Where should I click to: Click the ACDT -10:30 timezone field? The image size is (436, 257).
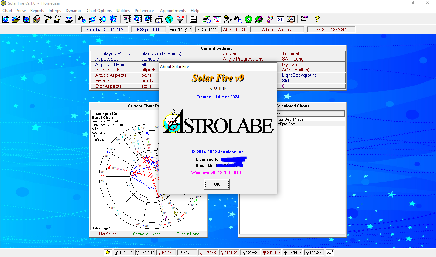(x=234, y=30)
